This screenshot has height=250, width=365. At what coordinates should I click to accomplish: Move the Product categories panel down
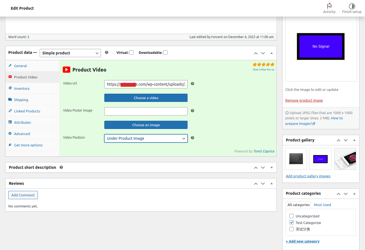[346, 194]
